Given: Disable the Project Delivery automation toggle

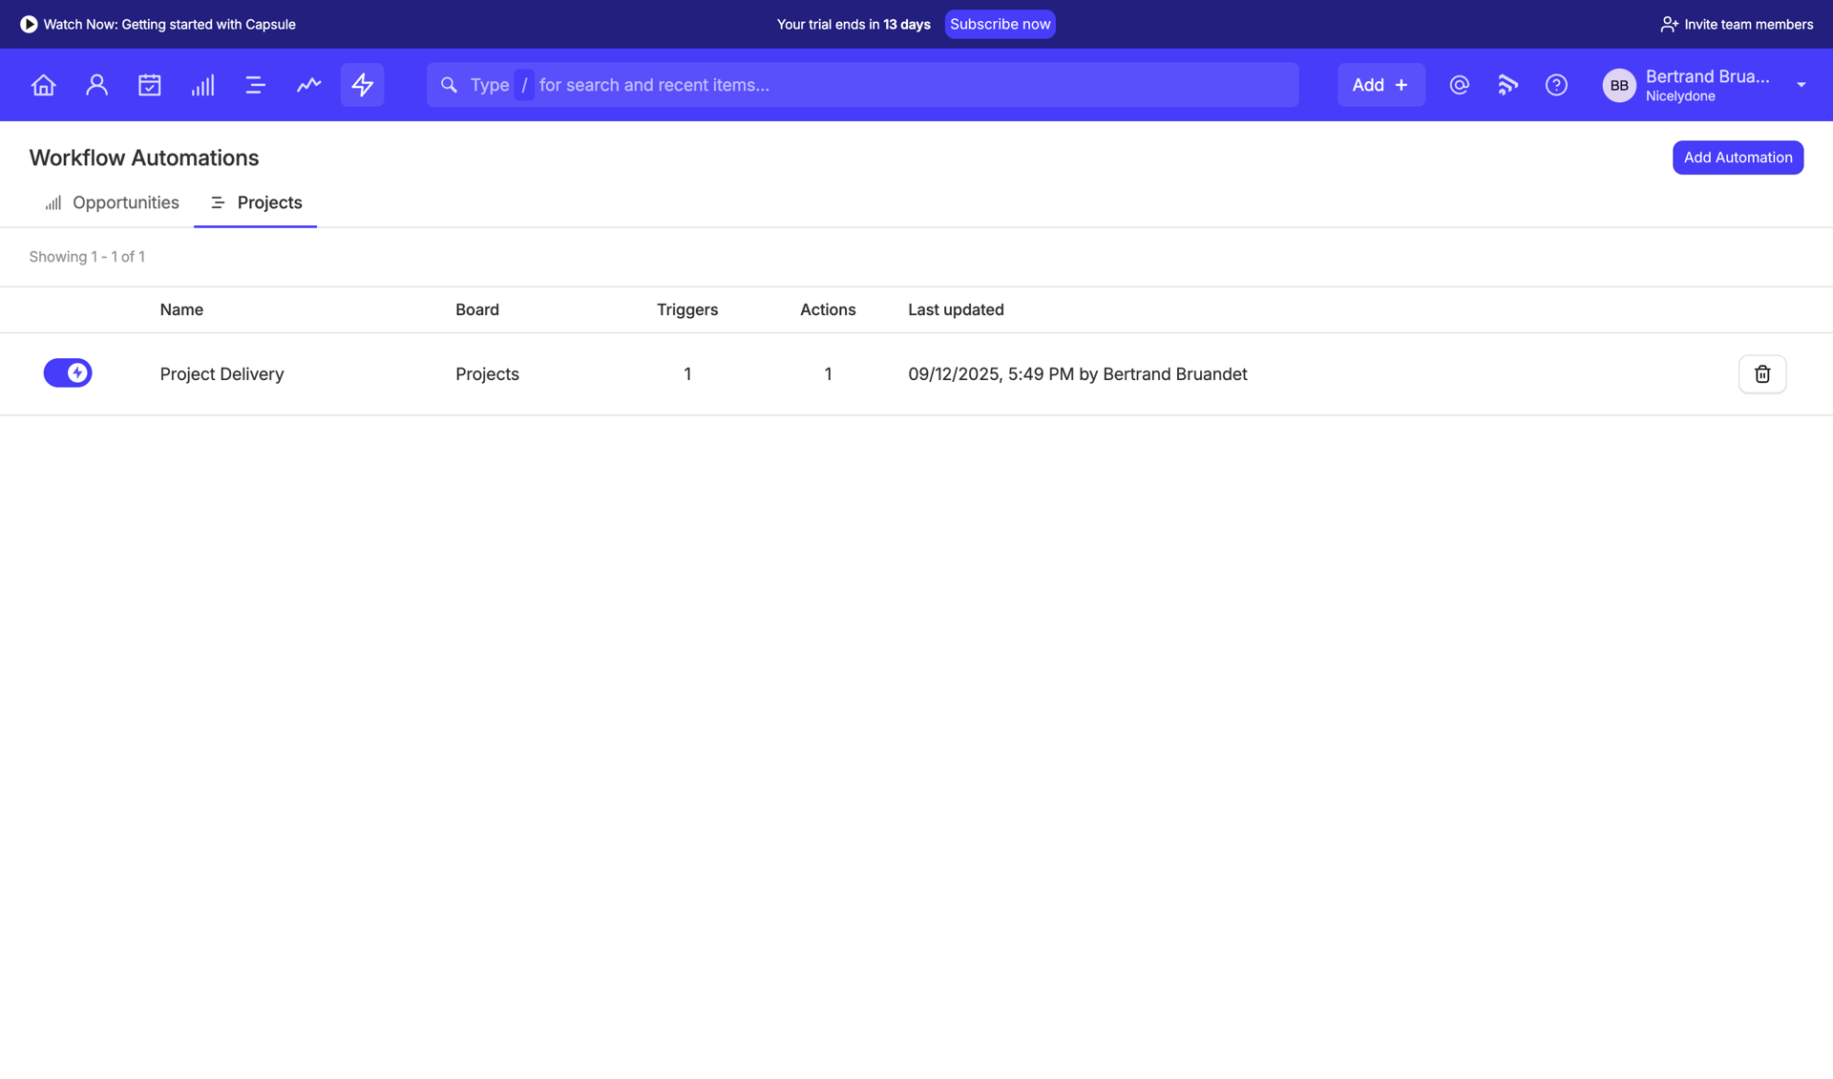Looking at the screenshot, I should tap(68, 372).
